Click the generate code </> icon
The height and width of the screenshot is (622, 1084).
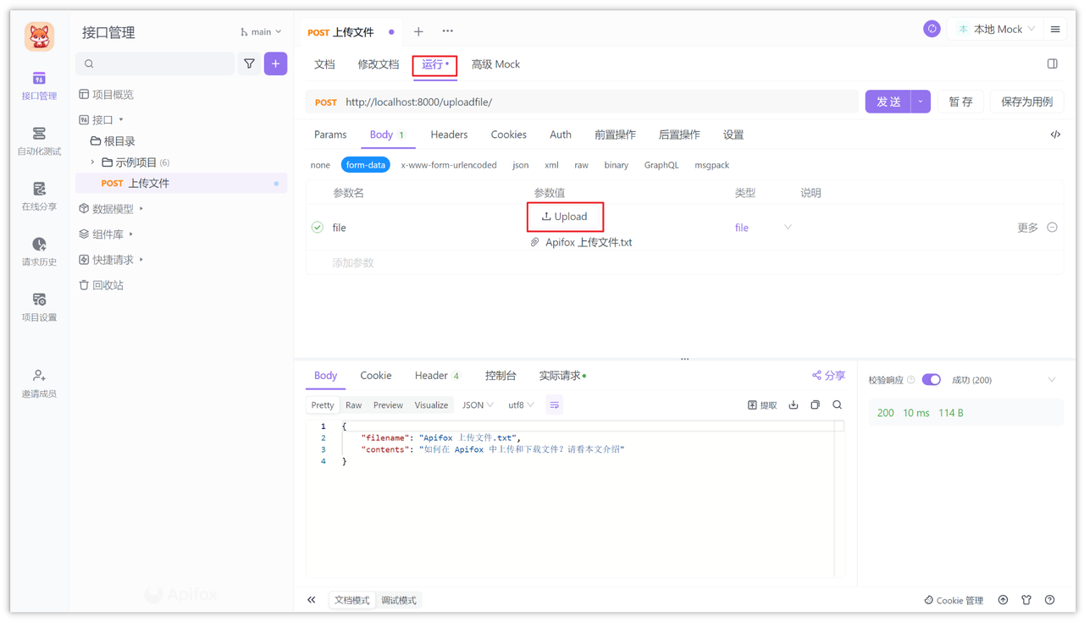coord(1055,135)
